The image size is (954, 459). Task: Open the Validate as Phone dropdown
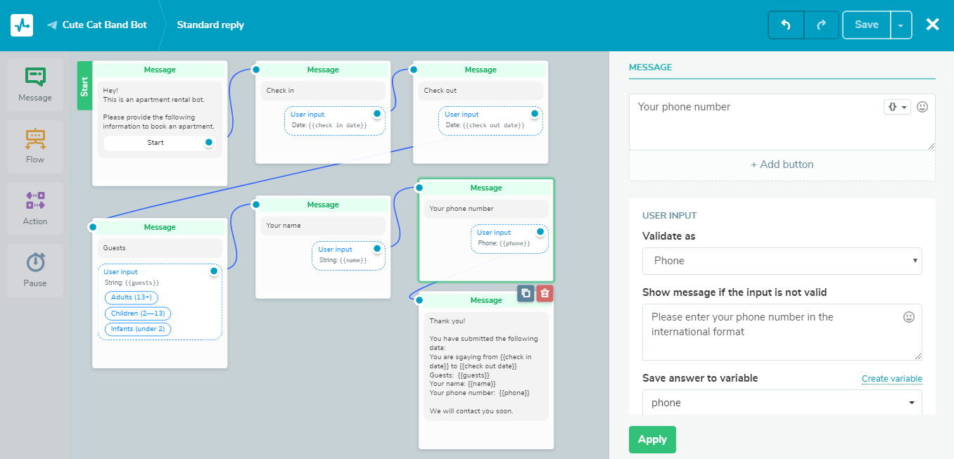click(782, 261)
